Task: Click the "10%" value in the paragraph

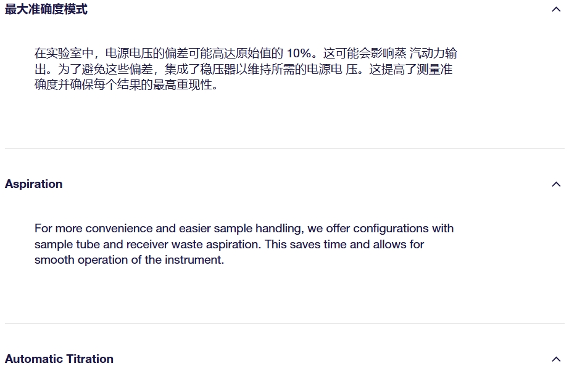Action: (x=299, y=54)
